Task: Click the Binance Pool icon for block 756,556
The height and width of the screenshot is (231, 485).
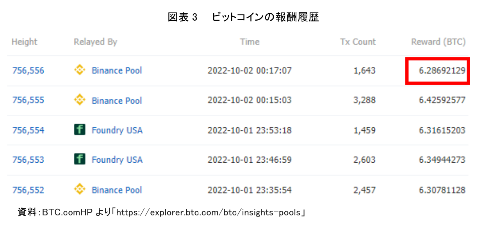Action: (80, 70)
